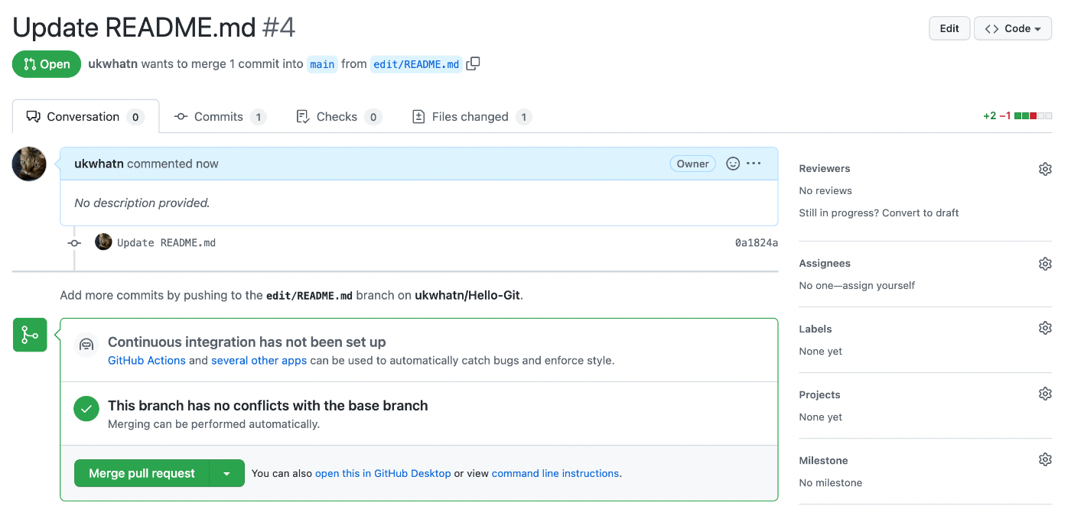Image resolution: width=1071 pixels, height=509 pixels.
Task: Open the Milestone settings gear
Action: 1045,459
